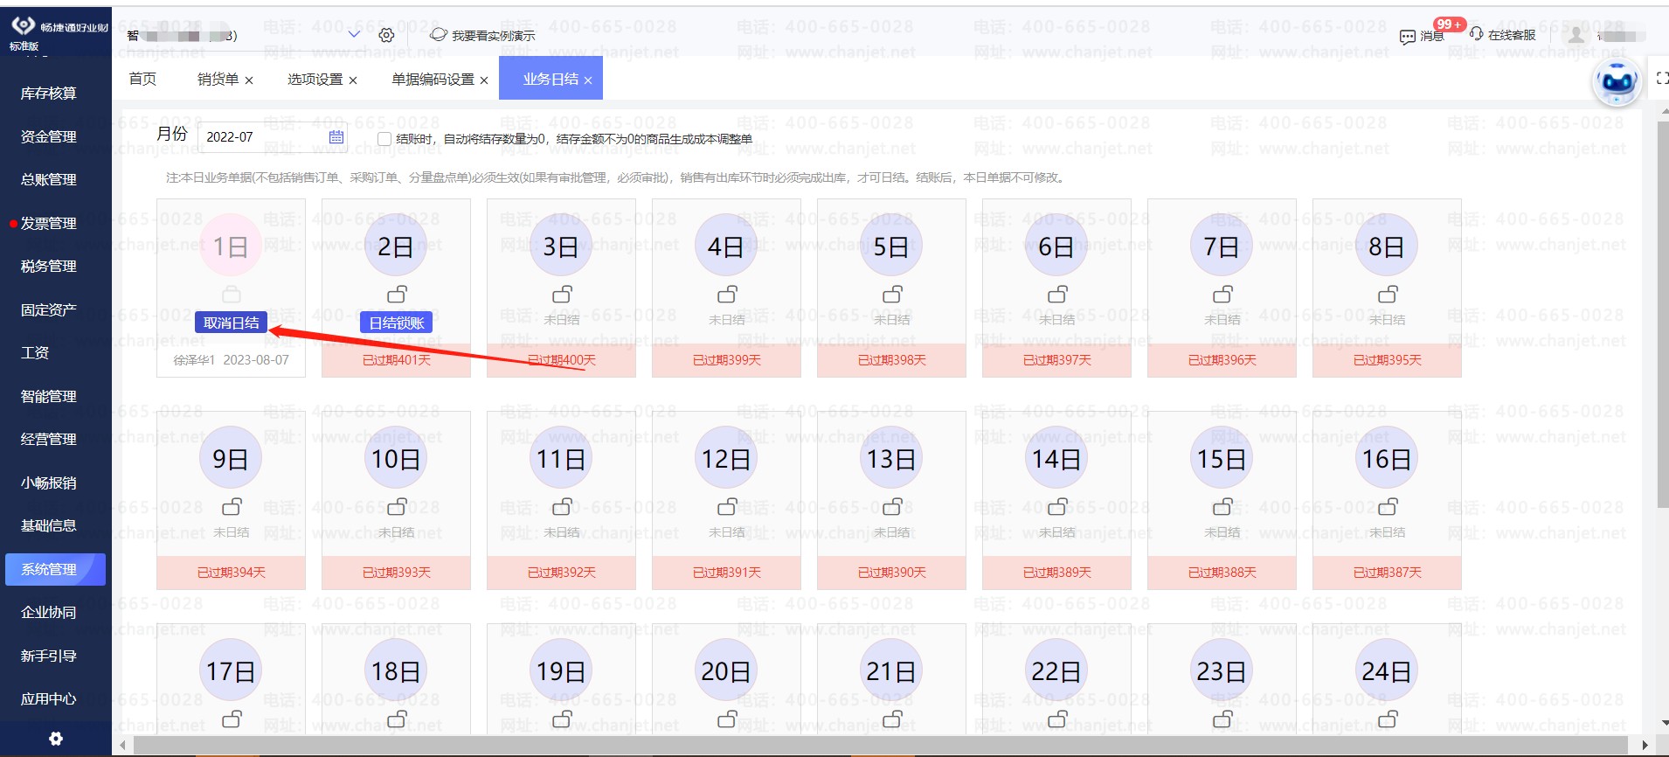Open the user profile avatar
This screenshot has width=1669, height=757.
tap(1576, 35)
